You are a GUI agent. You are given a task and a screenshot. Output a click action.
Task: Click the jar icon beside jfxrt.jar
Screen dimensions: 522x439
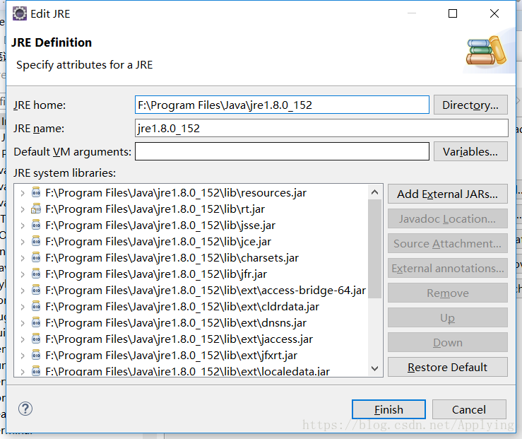[x=36, y=356]
